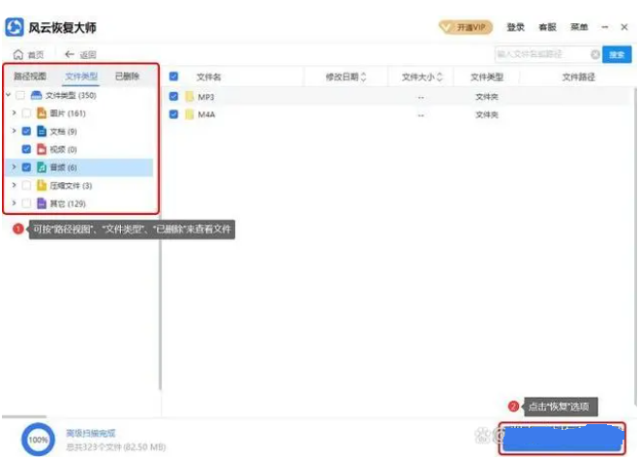Go to the 首页 home icon
639x459 pixels.
pyautogui.click(x=18, y=54)
